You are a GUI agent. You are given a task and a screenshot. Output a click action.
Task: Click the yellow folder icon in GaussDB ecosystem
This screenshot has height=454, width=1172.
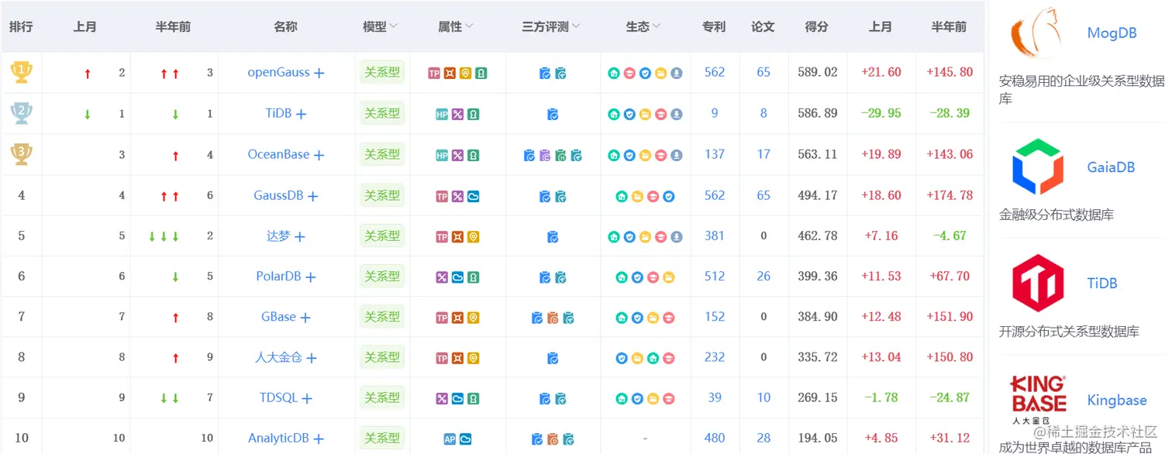click(x=637, y=197)
